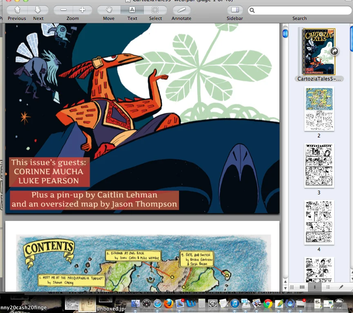Image resolution: width=353 pixels, height=313 pixels.
Task: Click the down arrow of document scrollbar
Action: click(285, 288)
